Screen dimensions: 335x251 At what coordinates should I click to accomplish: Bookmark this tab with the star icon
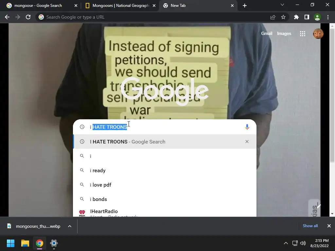[x=283, y=17]
